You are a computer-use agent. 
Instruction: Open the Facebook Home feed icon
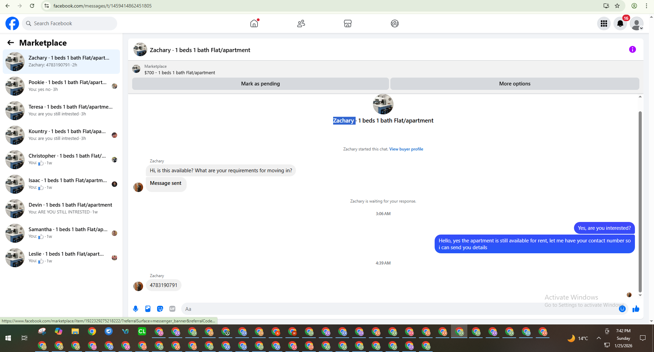click(254, 23)
